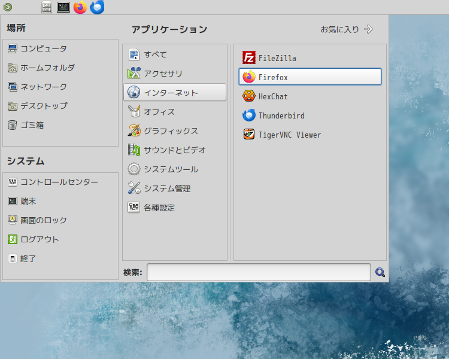
Task: Launch Thunderbird from top panel icon
Action: point(97,7)
